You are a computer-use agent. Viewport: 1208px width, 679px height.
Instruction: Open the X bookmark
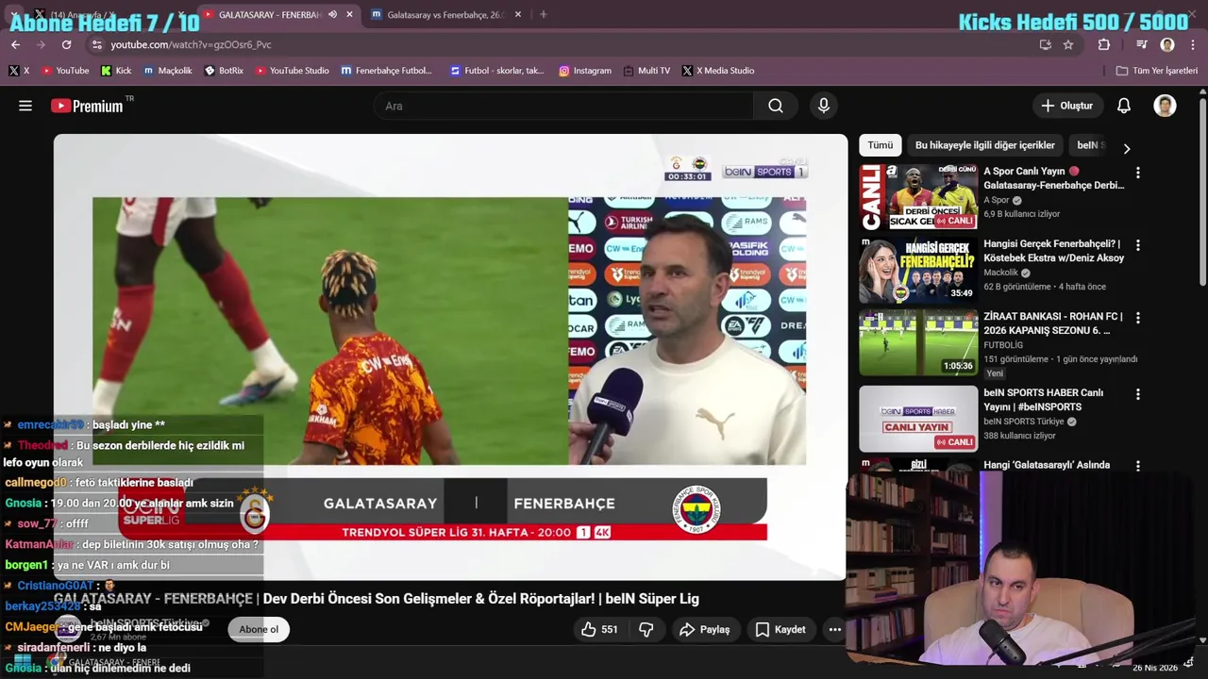(x=18, y=71)
